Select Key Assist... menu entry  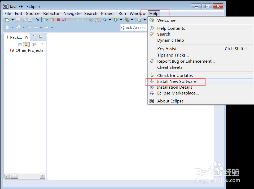tap(201, 49)
